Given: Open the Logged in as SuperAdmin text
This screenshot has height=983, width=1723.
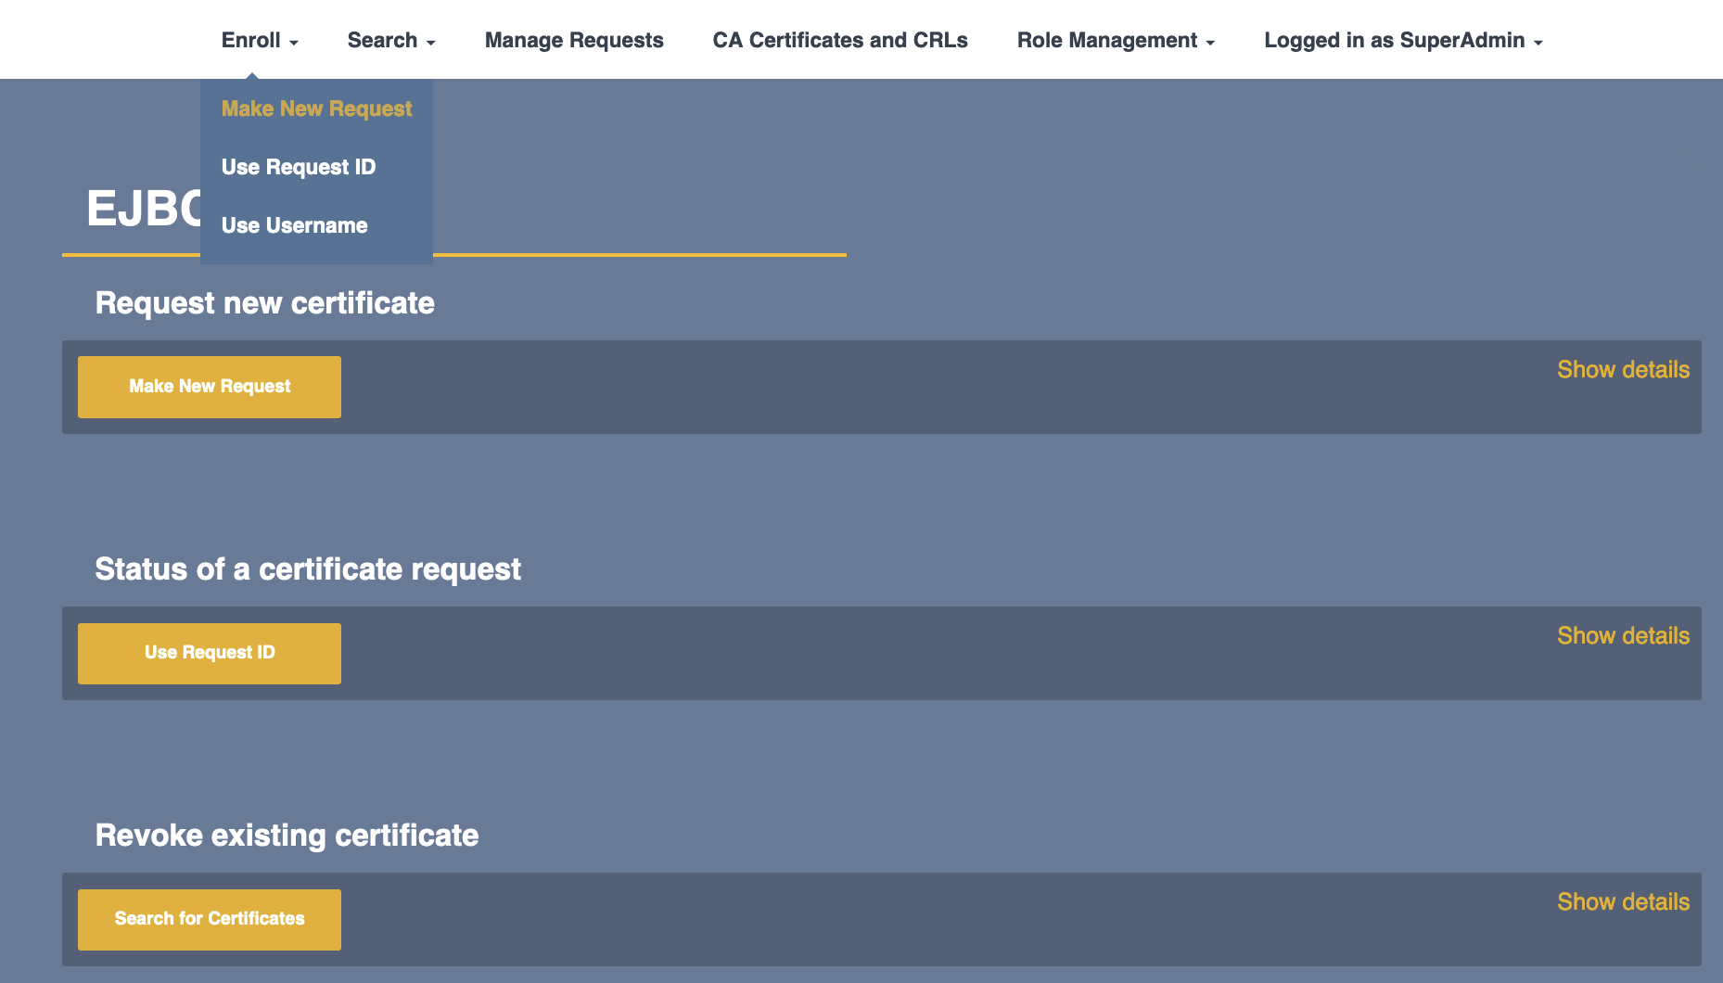Looking at the screenshot, I should [1394, 40].
